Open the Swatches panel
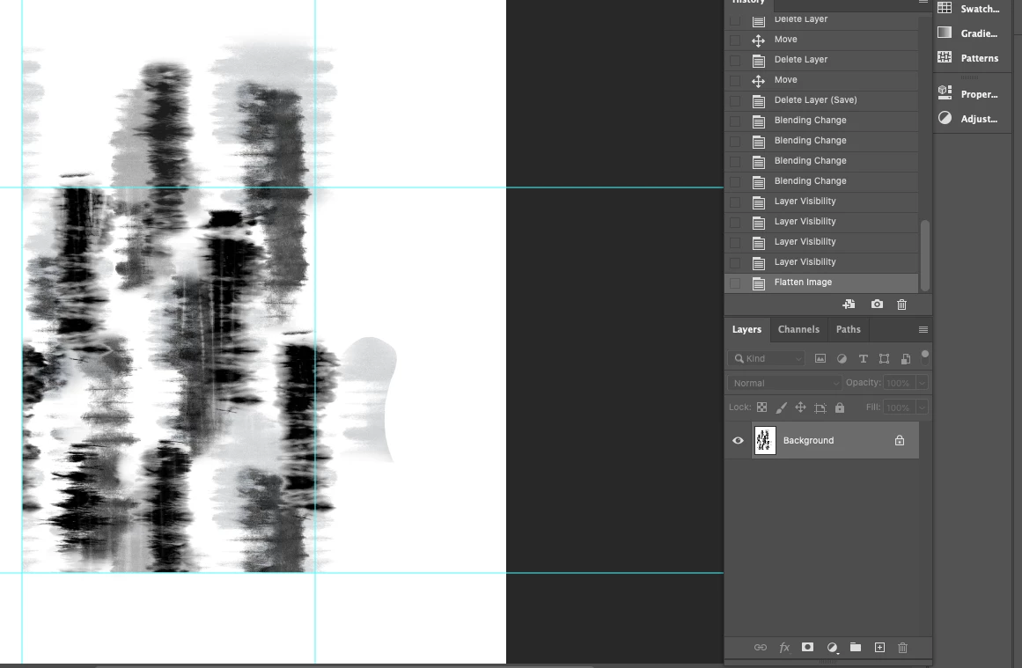The width and height of the screenshot is (1022, 668). (x=968, y=9)
